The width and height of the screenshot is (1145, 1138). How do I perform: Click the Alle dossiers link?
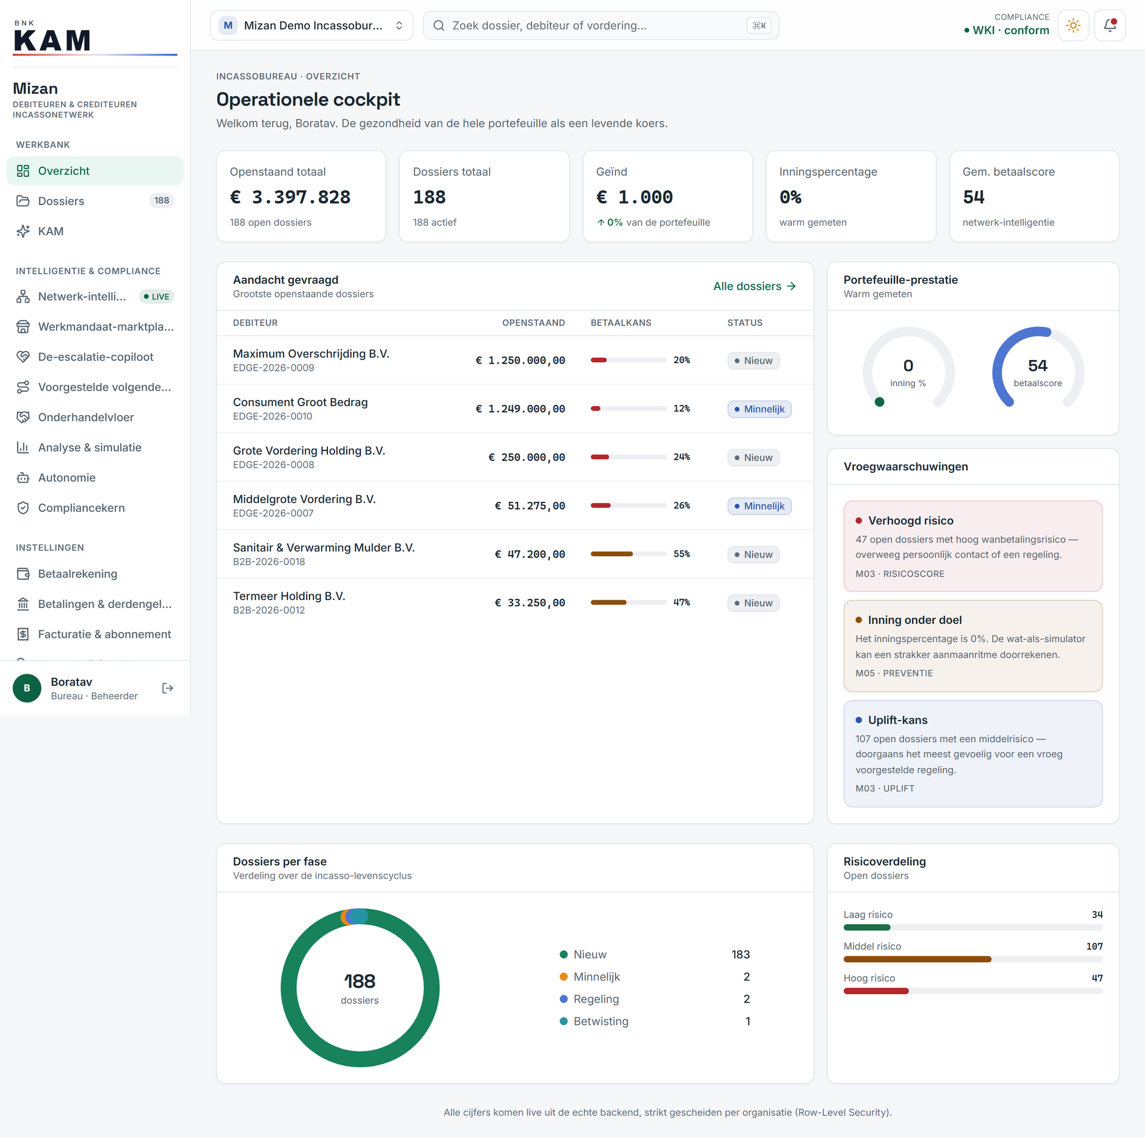754,286
